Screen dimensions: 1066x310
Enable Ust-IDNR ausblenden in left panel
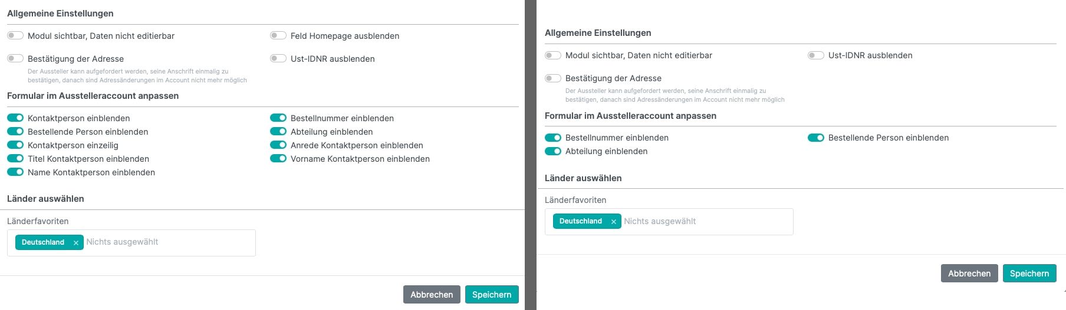click(278, 59)
